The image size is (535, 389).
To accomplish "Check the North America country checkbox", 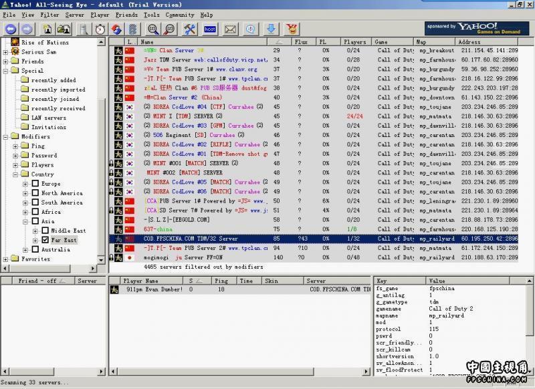I will click(x=35, y=193).
